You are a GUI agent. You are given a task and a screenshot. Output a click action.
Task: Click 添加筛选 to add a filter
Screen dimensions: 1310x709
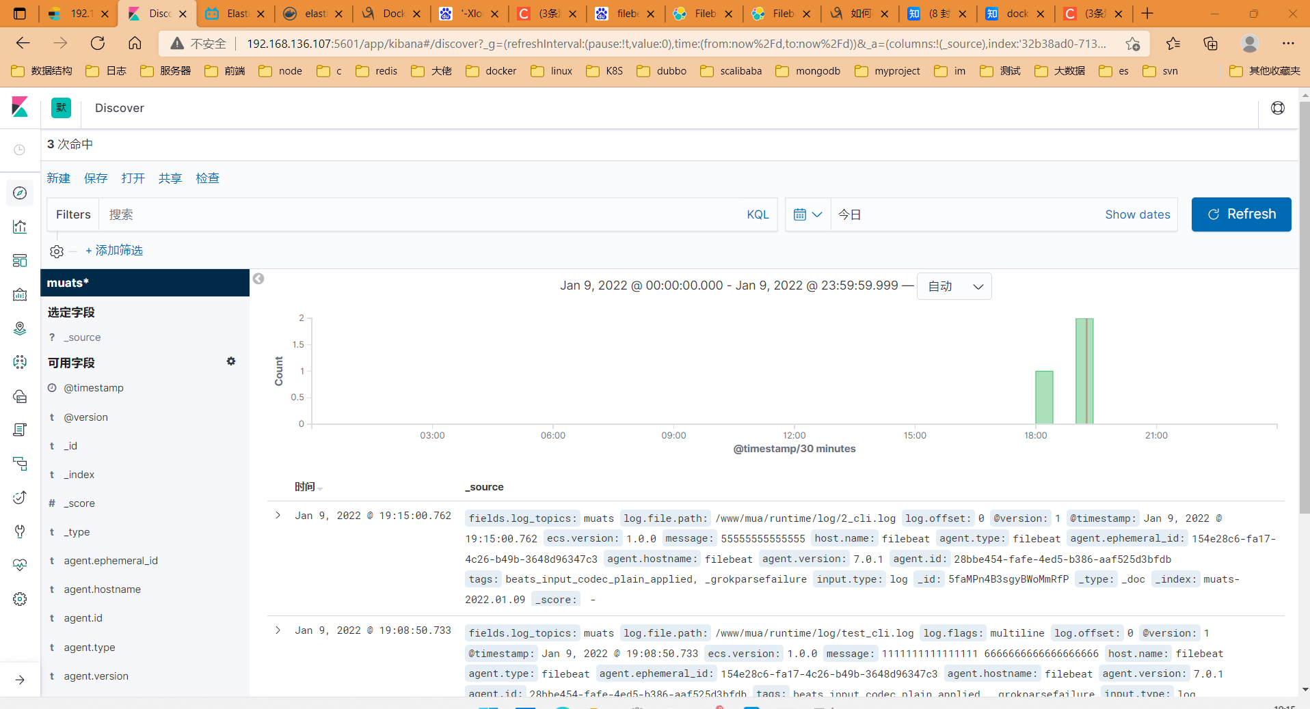click(x=114, y=251)
